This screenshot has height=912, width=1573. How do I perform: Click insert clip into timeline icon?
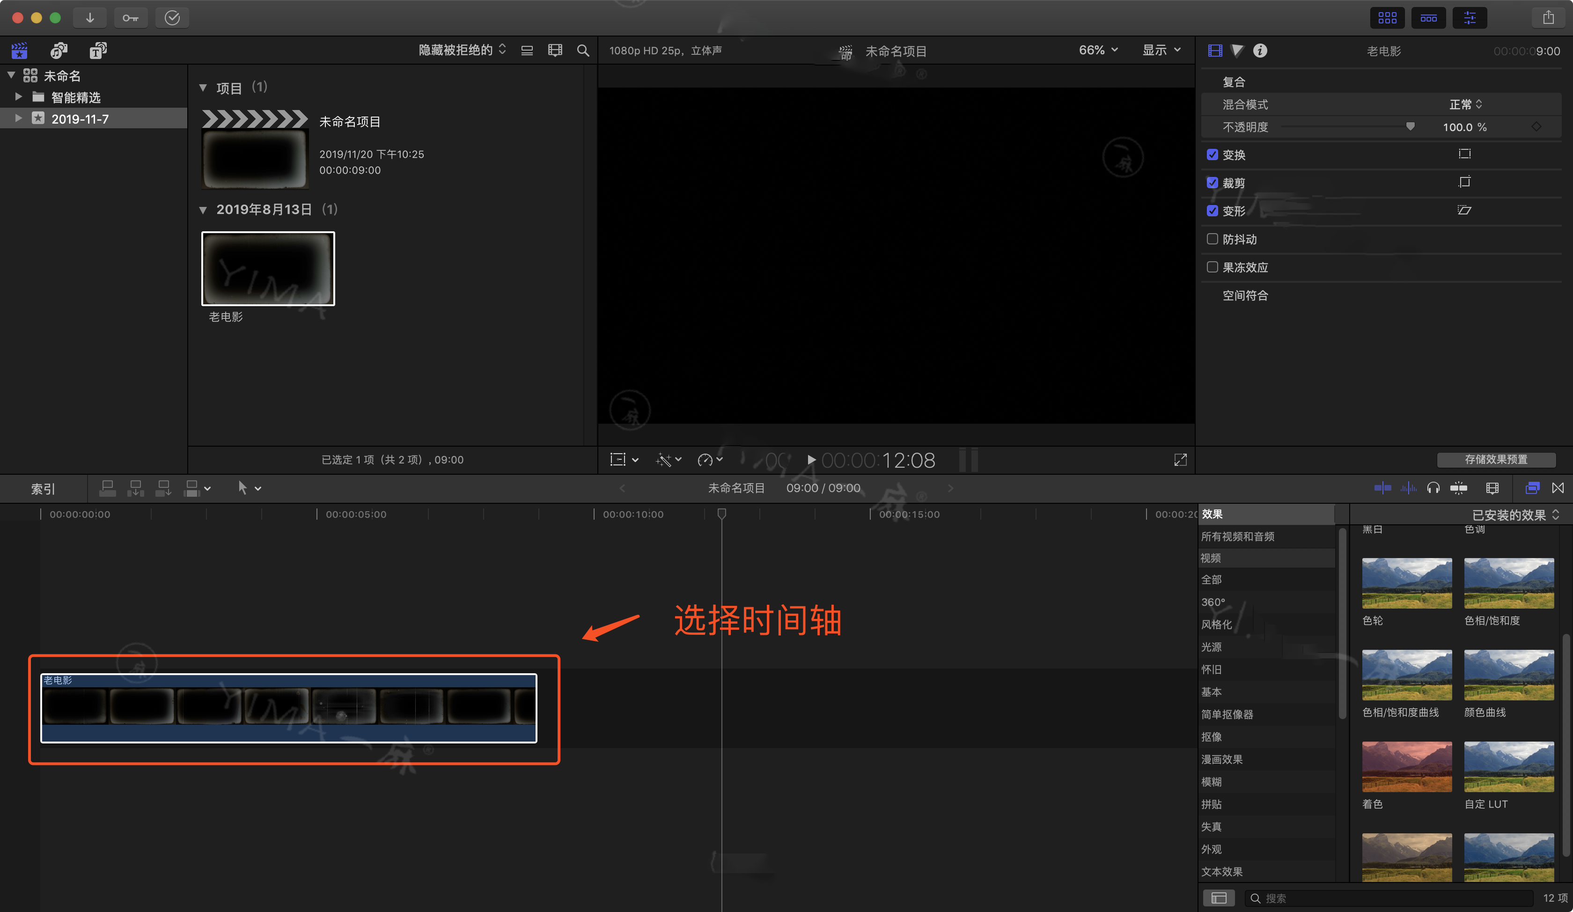[135, 488]
